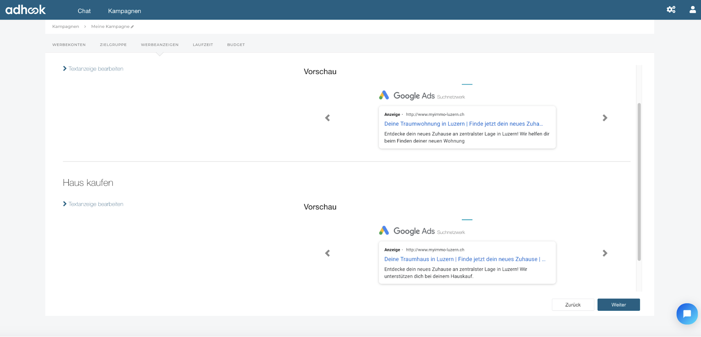Click the Hauskauf ad preview description text

[456, 273]
